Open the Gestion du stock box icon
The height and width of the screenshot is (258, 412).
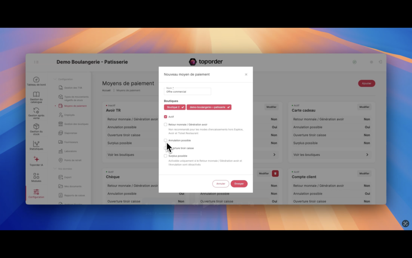[36, 126]
